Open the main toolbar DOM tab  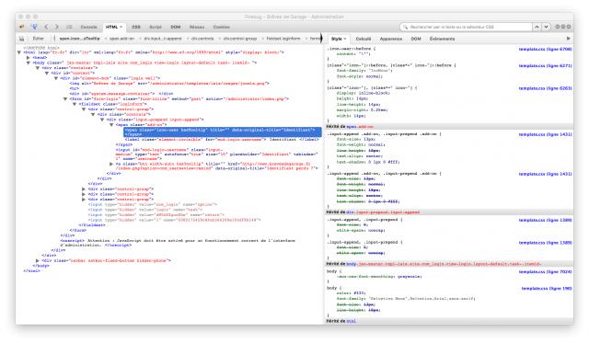click(176, 27)
